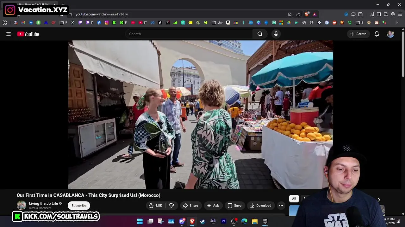Start voice search with microphone icon
This screenshot has height=227, width=405.
click(276, 34)
